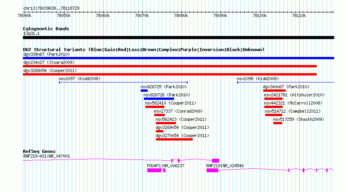
Task: Click the nsv517259 small red bar
Action: (x=278, y=123)
